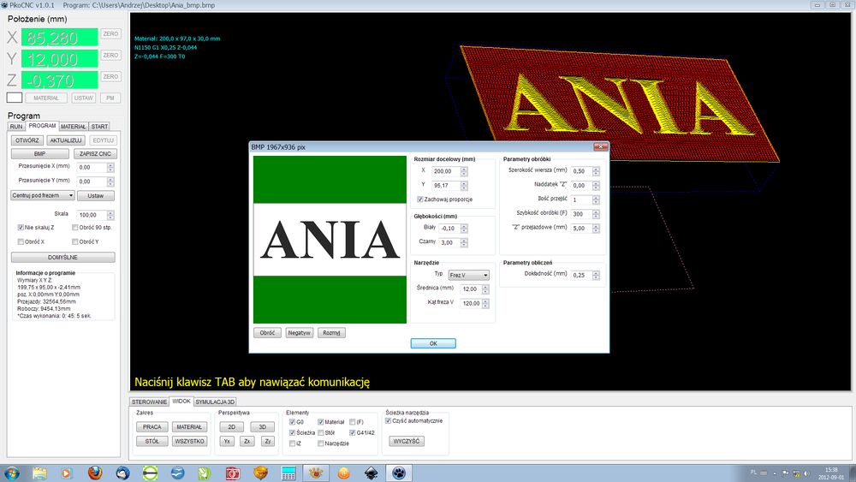Screen dimensions: 856x482
Task: Open Firefox from the taskbar
Action: point(95,473)
